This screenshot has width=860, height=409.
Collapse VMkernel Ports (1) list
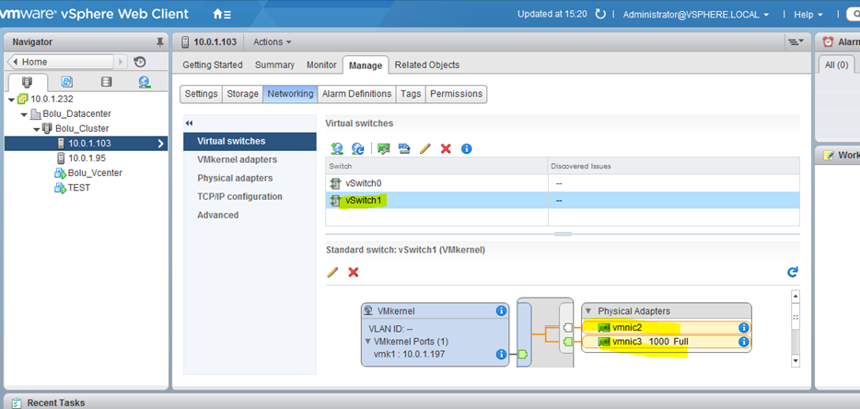click(x=368, y=342)
